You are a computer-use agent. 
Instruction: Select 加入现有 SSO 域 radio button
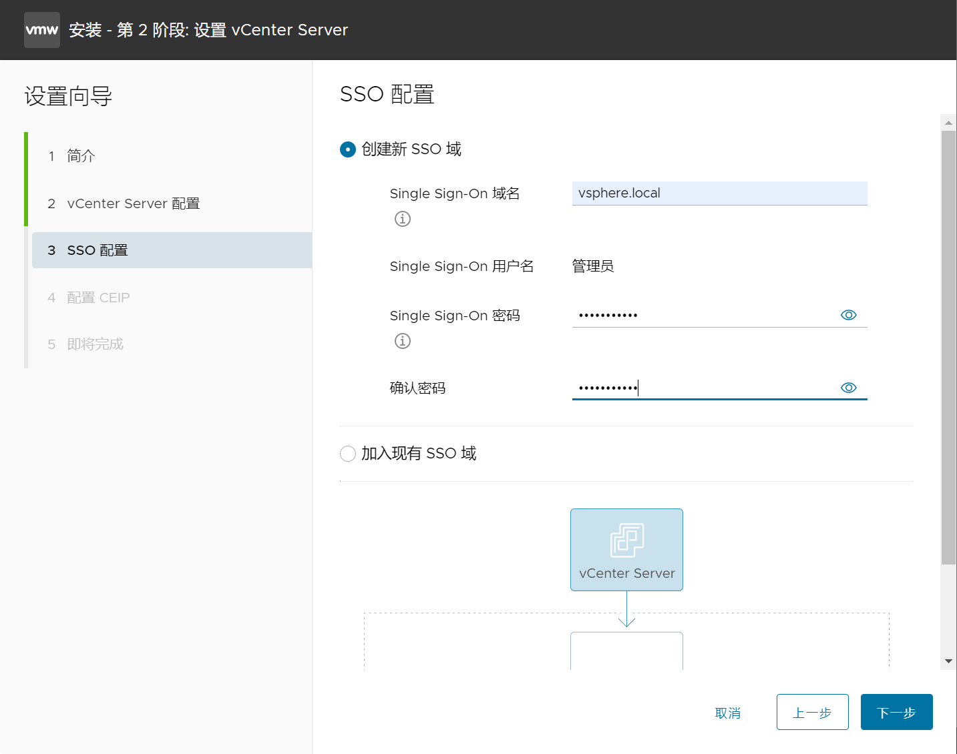(x=348, y=454)
